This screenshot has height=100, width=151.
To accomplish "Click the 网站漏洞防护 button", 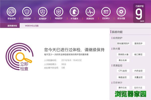I will click(x=123, y=43).
